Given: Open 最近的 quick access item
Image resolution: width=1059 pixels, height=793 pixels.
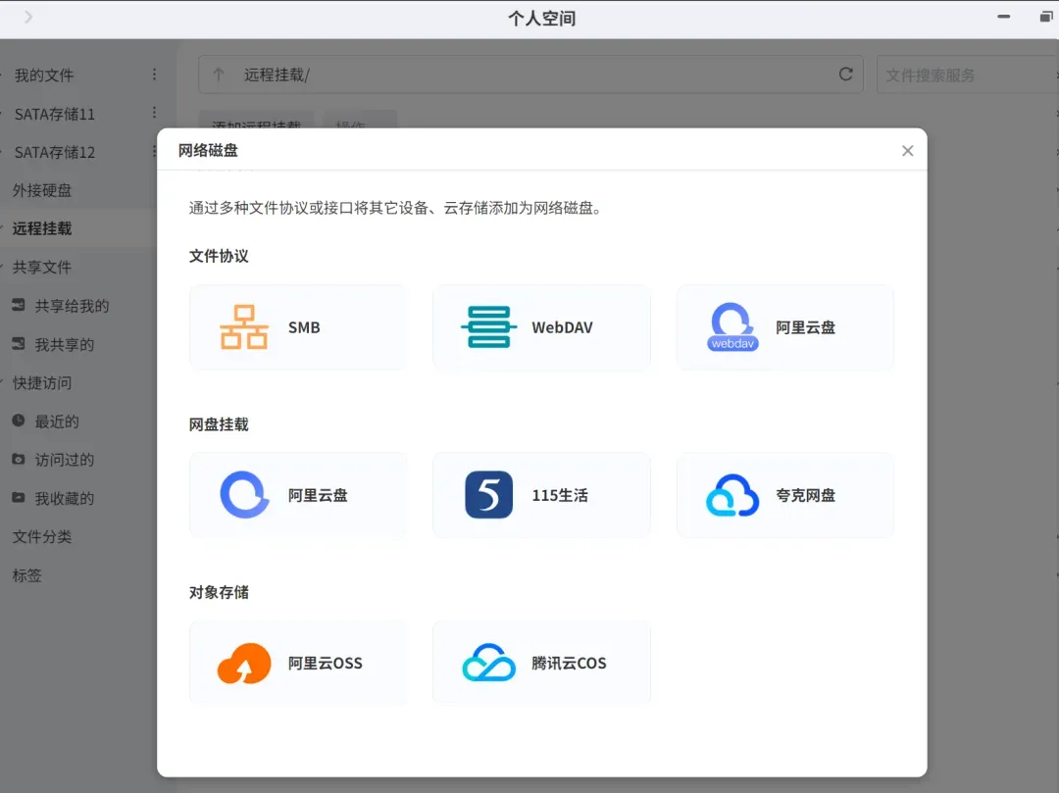Looking at the screenshot, I should 57,421.
